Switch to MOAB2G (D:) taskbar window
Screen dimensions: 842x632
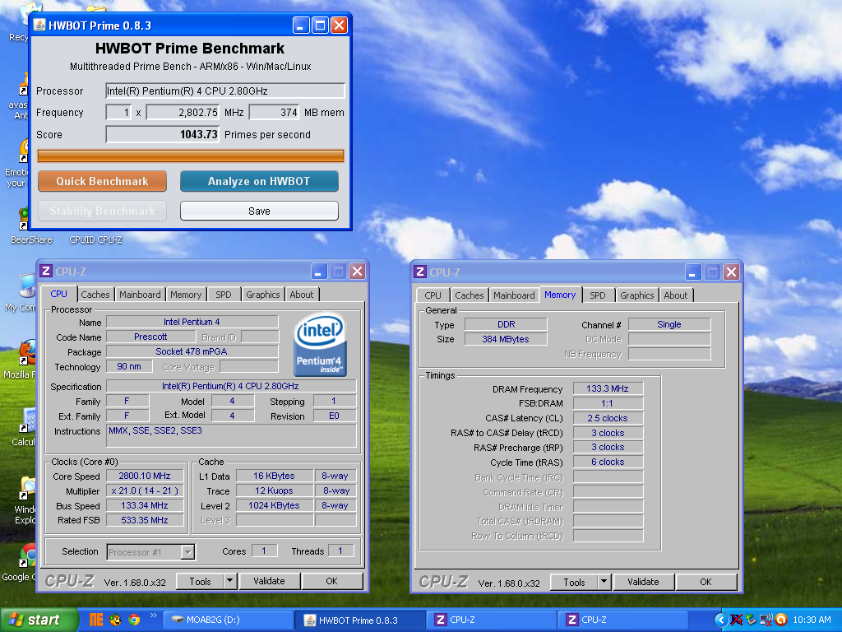229,620
